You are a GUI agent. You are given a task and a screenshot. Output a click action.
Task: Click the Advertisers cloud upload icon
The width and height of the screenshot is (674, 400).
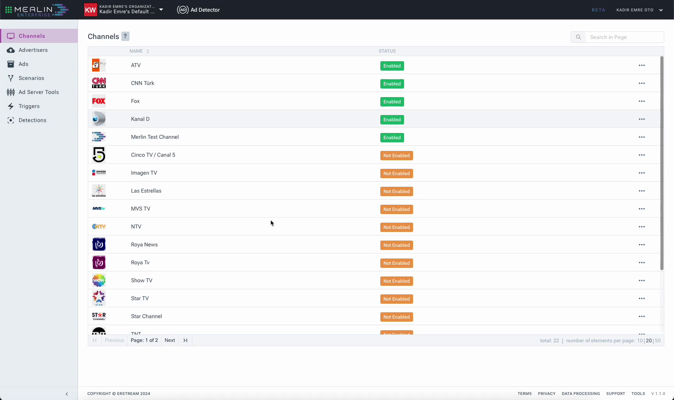click(x=11, y=50)
